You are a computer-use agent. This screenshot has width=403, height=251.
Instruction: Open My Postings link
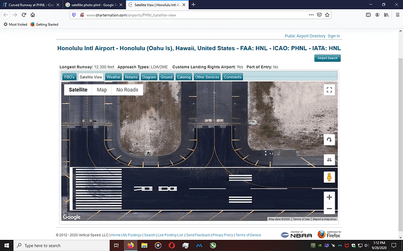tap(132, 235)
